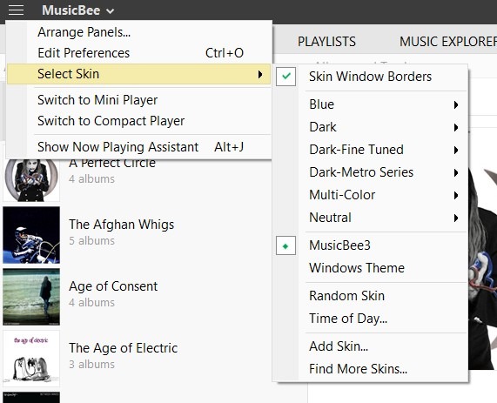Click The Afghan Whigs artist name
497x403 pixels.
(121, 225)
